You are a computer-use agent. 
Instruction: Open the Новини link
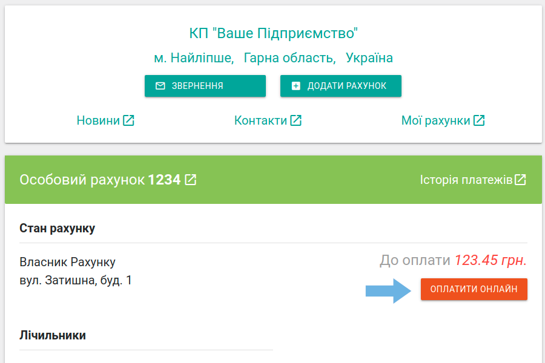pyautogui.click(x=98, y=120)
